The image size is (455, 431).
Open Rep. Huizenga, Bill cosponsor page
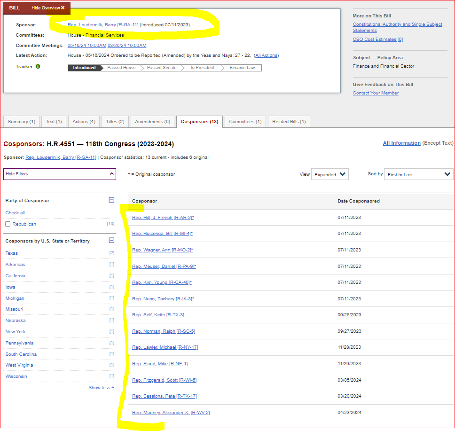[162, 234]
